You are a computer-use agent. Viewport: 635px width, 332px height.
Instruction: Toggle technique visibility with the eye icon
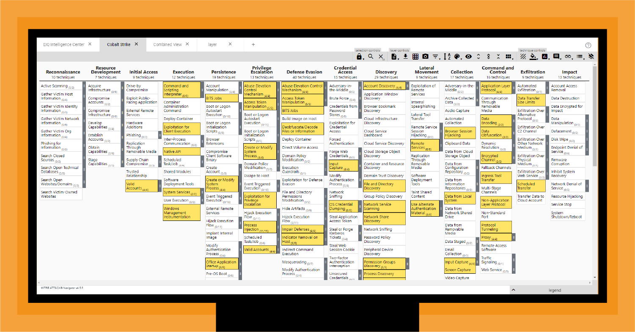click(x=468, y=56)
